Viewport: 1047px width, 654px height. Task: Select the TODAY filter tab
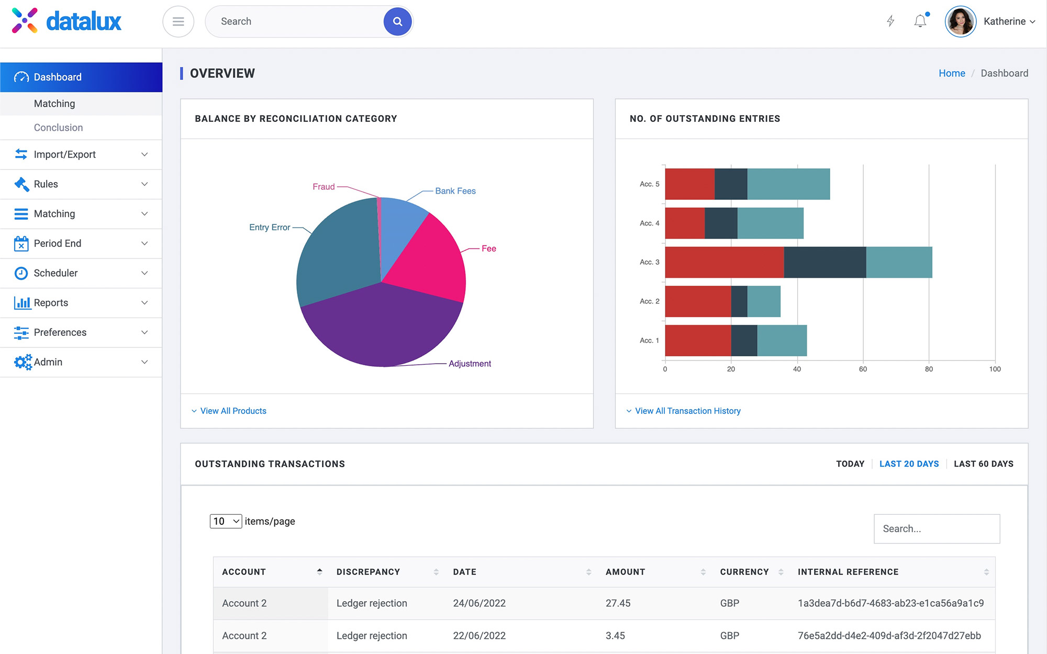(850, 464)
